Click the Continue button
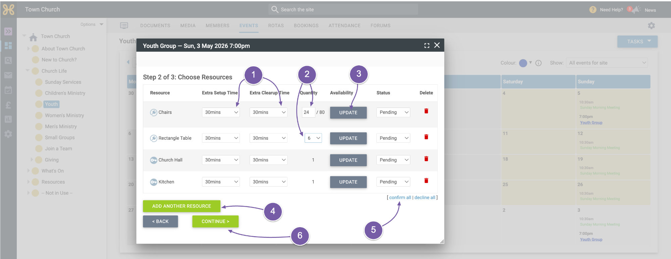Screen dimensions: 671x259 tap(215, 221)
